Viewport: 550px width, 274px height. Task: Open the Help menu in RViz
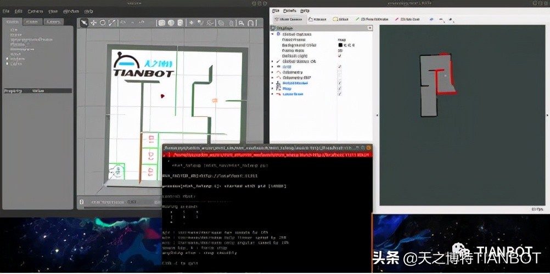[305, 10]
